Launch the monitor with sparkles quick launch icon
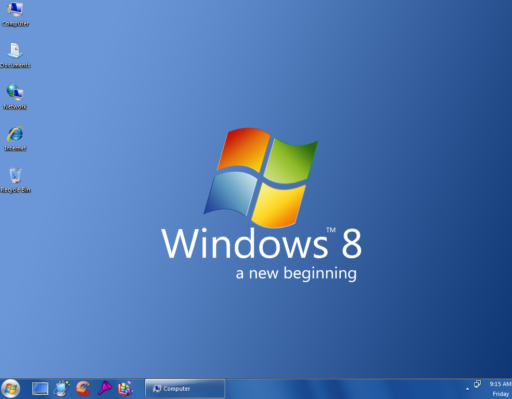The image size is (512, 399). pos(62,389)
